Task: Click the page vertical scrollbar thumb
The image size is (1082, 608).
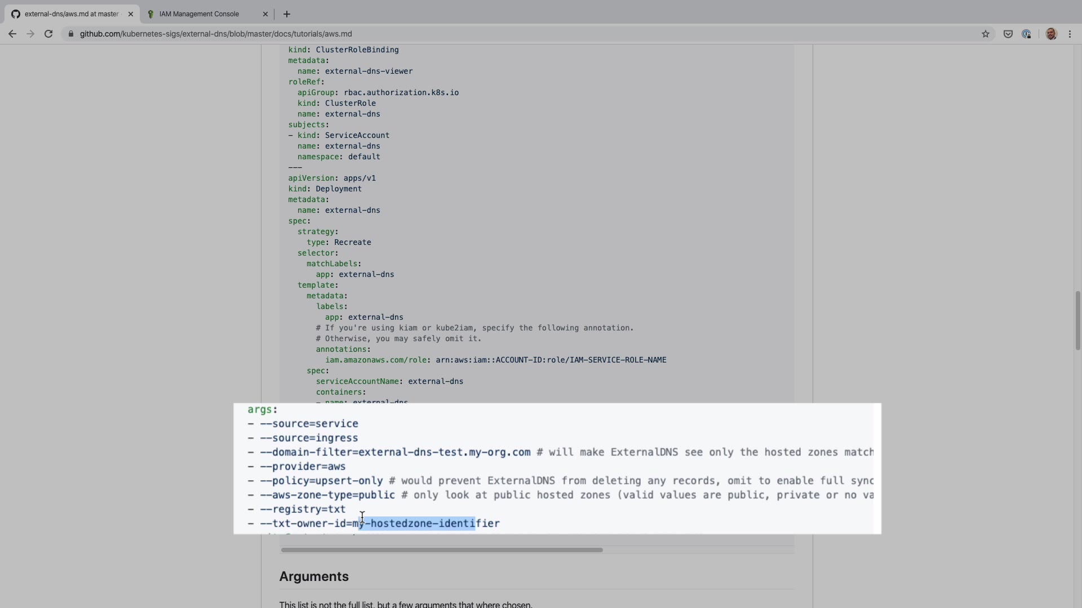Action: (x=1077, y=321)
